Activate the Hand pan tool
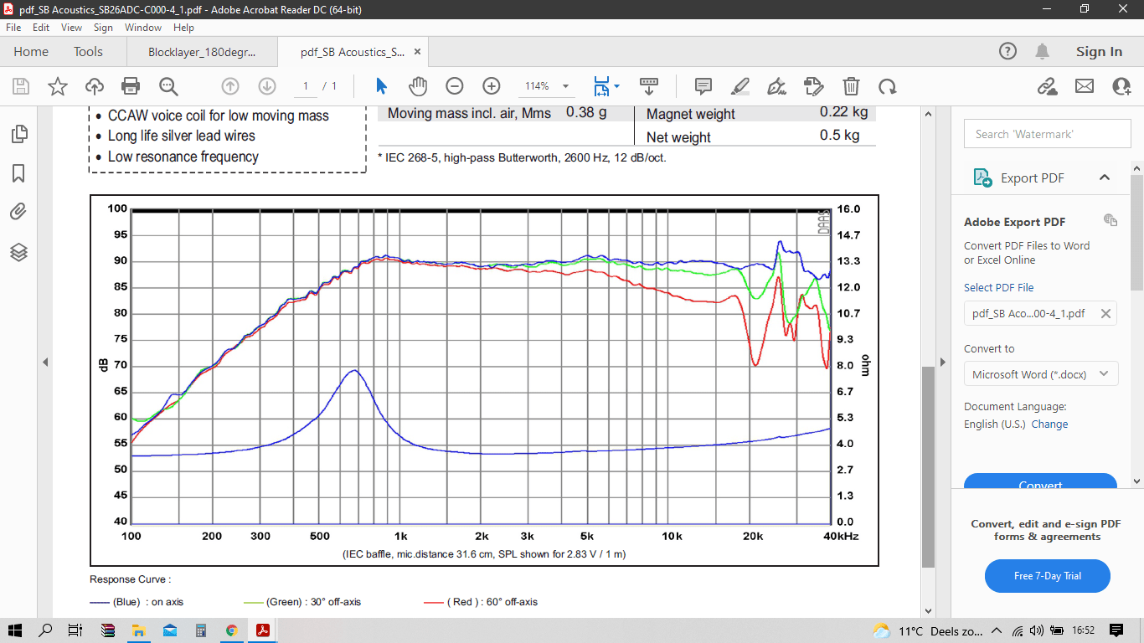The image size is (1144, 643). tap(418, 86)
